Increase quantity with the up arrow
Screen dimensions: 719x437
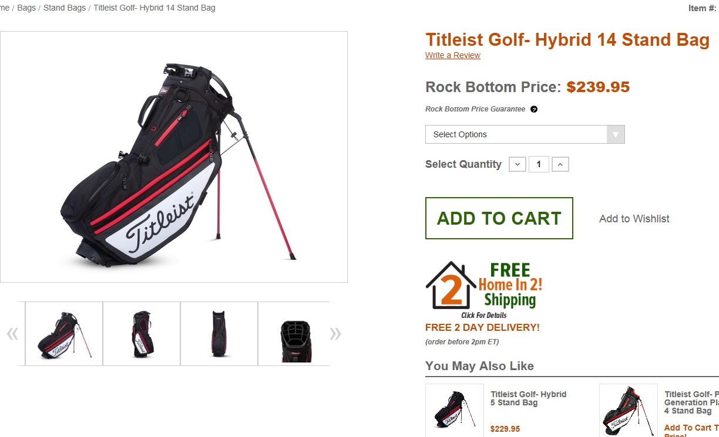(560, 164)
